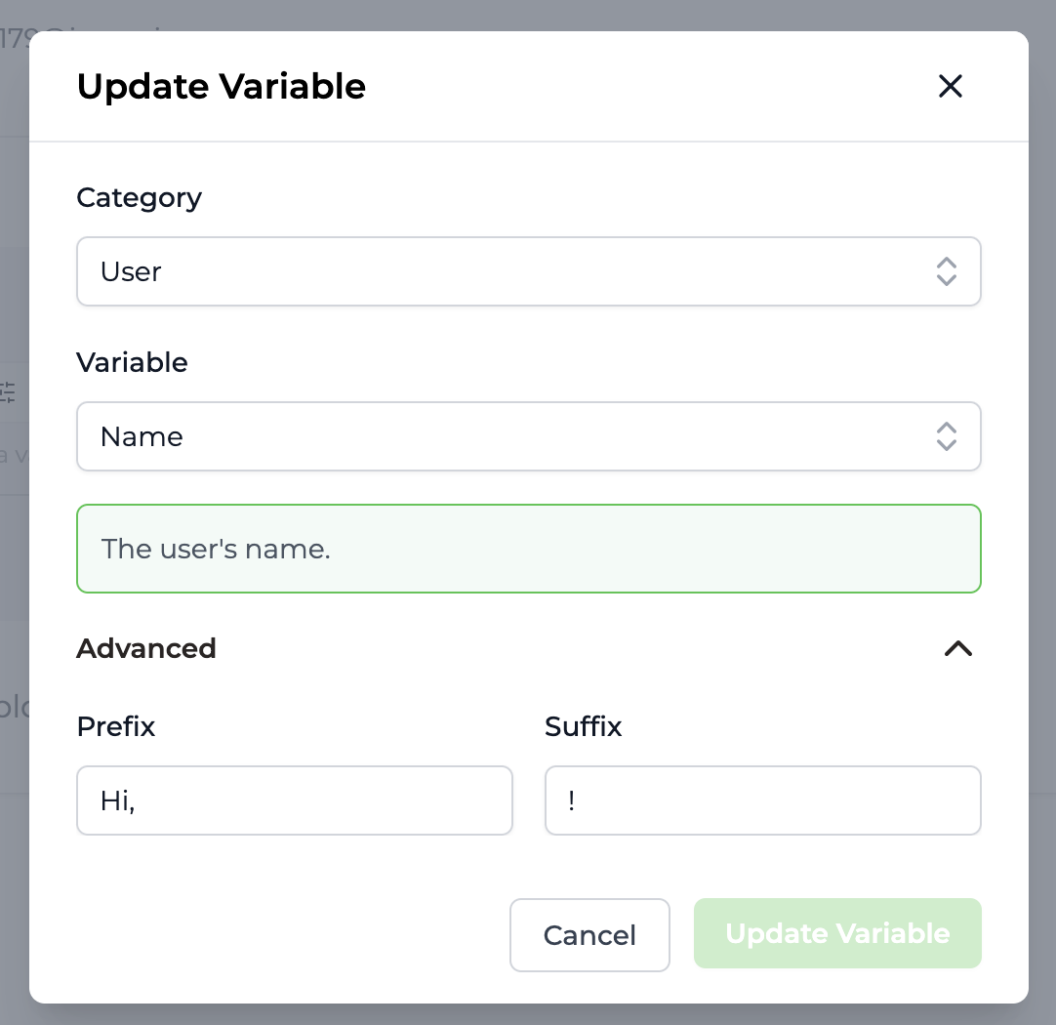Click the Prefix label text
The height and width of the screenshot is (1025, 1056).
pyautogui.click(x=116, y=726)
